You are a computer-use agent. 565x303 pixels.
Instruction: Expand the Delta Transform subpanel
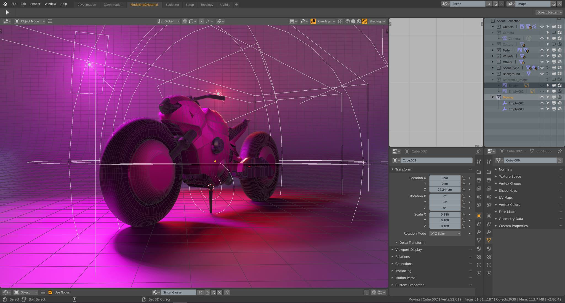[x=396, y=242]
